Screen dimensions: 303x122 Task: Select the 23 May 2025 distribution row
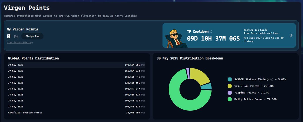coord(77,107)
